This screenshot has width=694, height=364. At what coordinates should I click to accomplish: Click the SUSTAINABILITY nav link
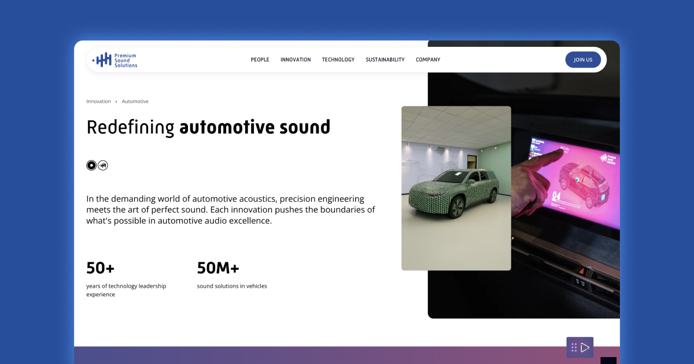(x=385, y=60)
